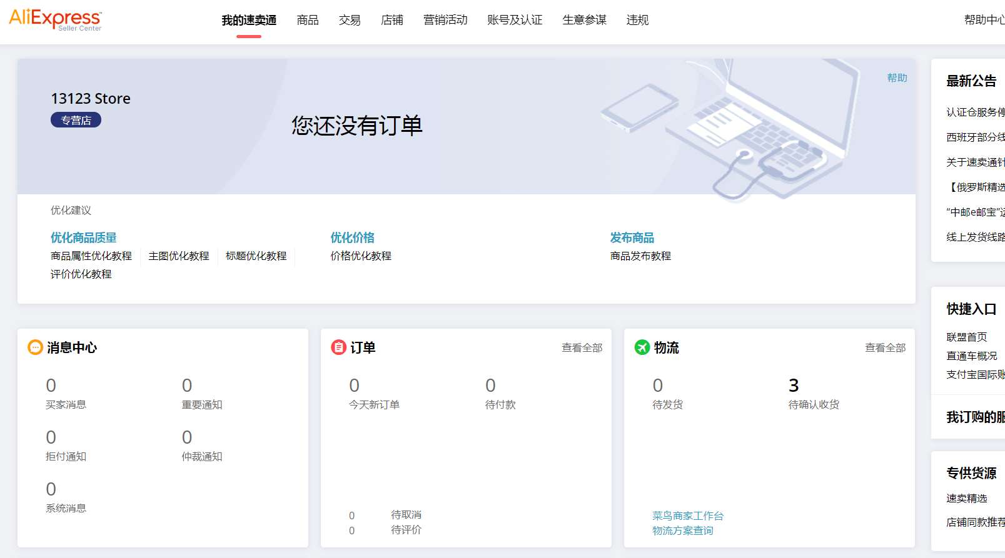Open the 交易 menu
Viewport: 1005px width, 558px height.
tap(350, 20)
